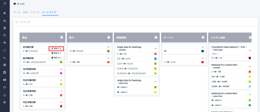Expand the MORE toggle under Total Sales
Image resolution: width=260 pixels, height=112 pixels.
tap(215, 54)
